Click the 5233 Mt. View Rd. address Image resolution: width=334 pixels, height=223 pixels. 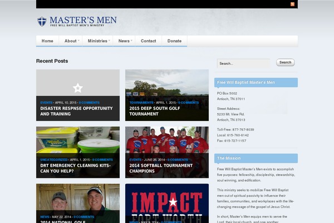tap(230, 114)
